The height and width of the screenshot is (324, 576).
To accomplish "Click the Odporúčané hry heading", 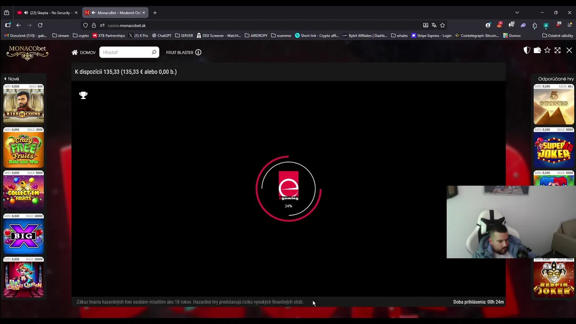I will coord(556,79).
